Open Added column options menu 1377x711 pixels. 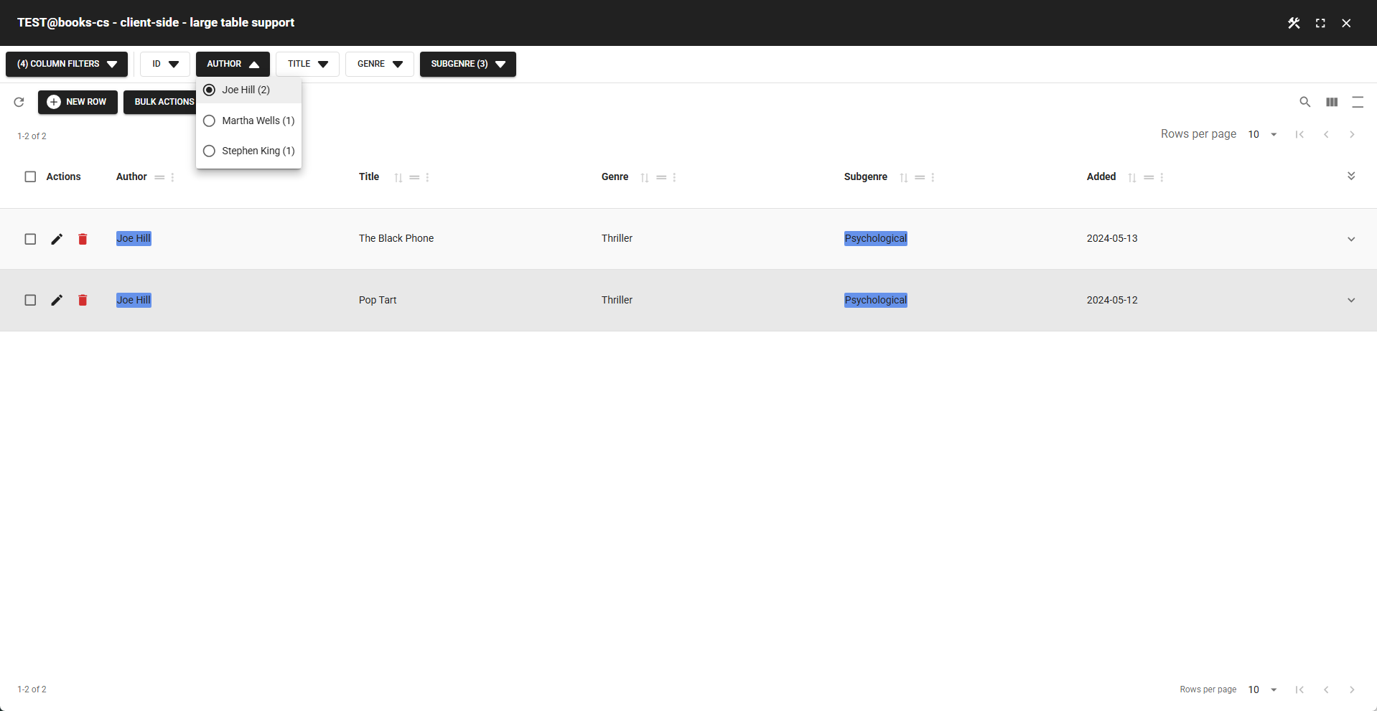click(1162, 177)
